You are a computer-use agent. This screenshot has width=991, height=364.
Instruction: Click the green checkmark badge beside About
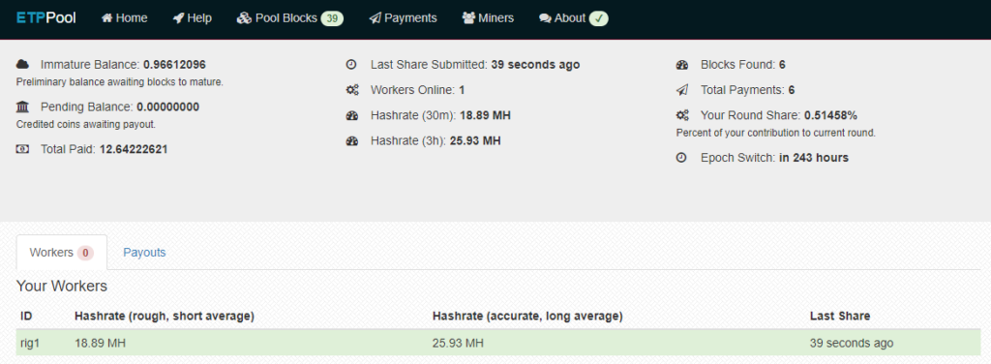pos(598,18)
